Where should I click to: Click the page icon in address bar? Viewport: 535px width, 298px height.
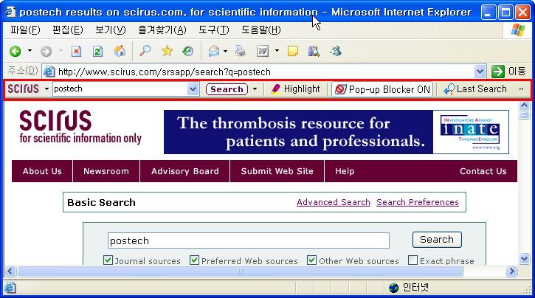pos(49,72)
